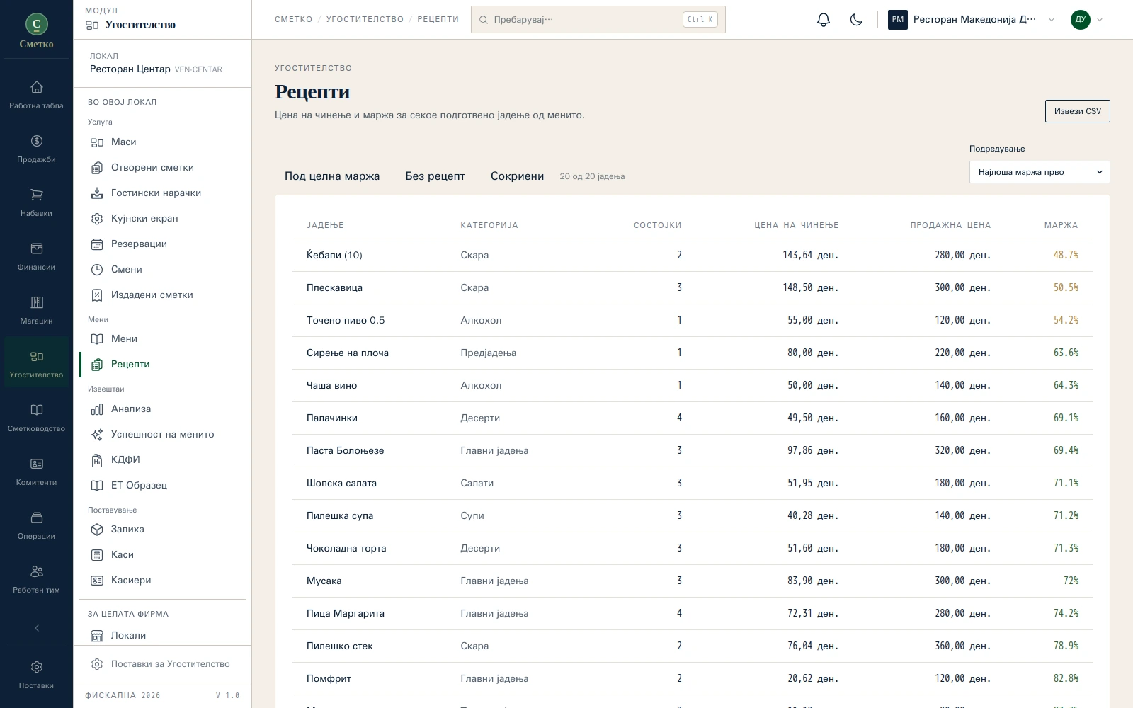The width and height of the screenshot is (1133, 708).
Task: Click the Сметко logo
Action: 36,32
